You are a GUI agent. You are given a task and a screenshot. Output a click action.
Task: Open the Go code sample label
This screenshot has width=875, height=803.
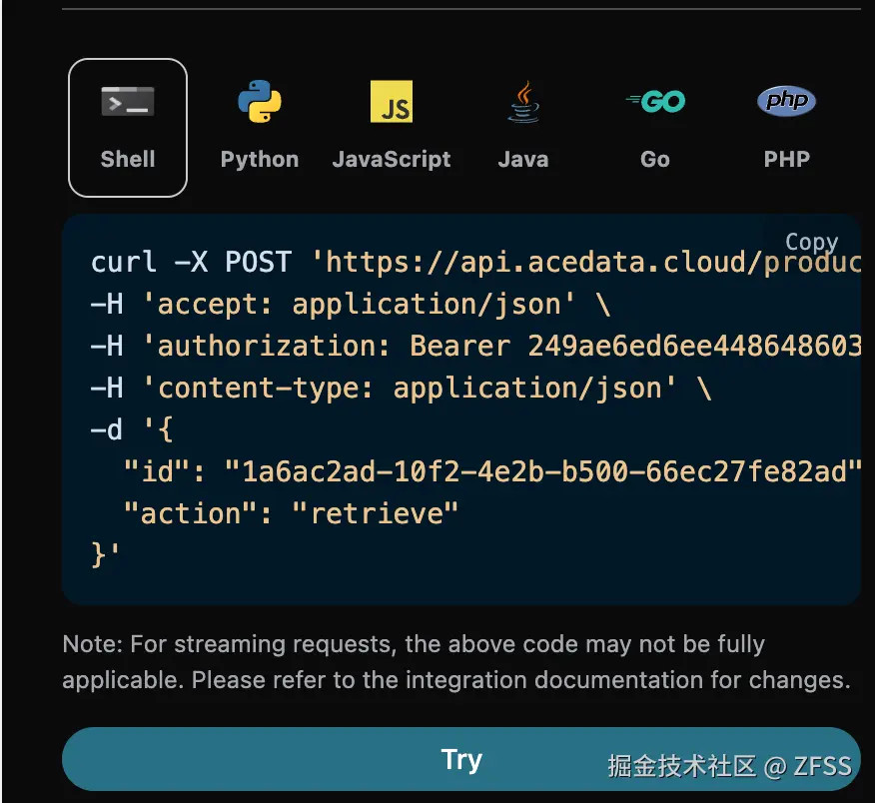click(x=655, y=160)
